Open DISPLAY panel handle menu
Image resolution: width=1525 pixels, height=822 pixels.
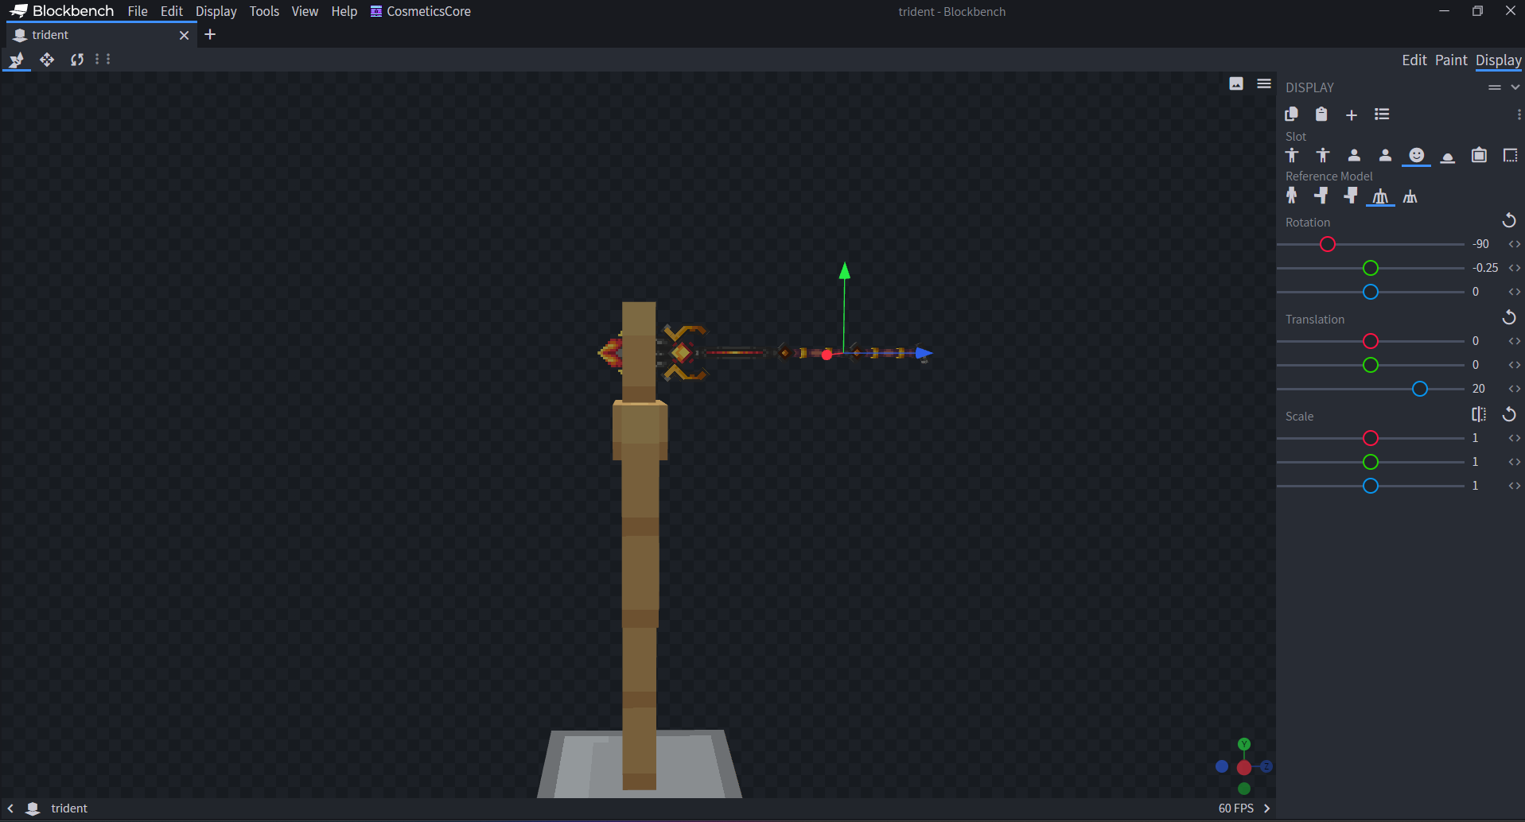[1495, 87]
